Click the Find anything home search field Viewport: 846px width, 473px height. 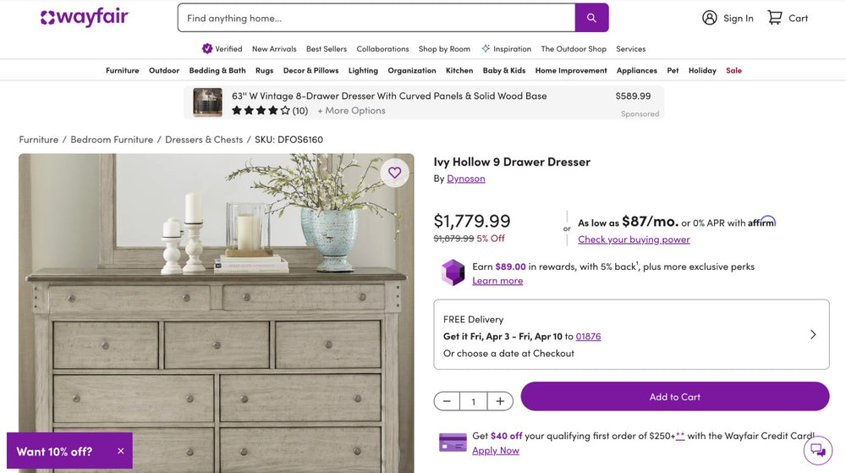[376, 18]
